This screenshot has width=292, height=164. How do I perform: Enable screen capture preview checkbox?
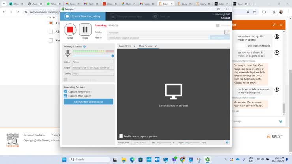tap(121, 136)
